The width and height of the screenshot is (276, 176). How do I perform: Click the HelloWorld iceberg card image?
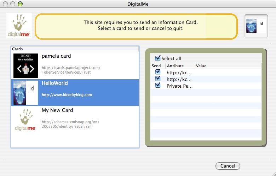coord(25,92)
